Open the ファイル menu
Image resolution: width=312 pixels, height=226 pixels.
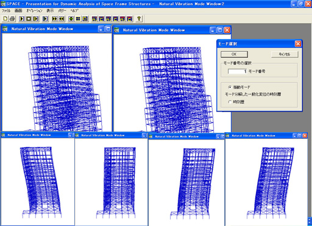(6, 10)
